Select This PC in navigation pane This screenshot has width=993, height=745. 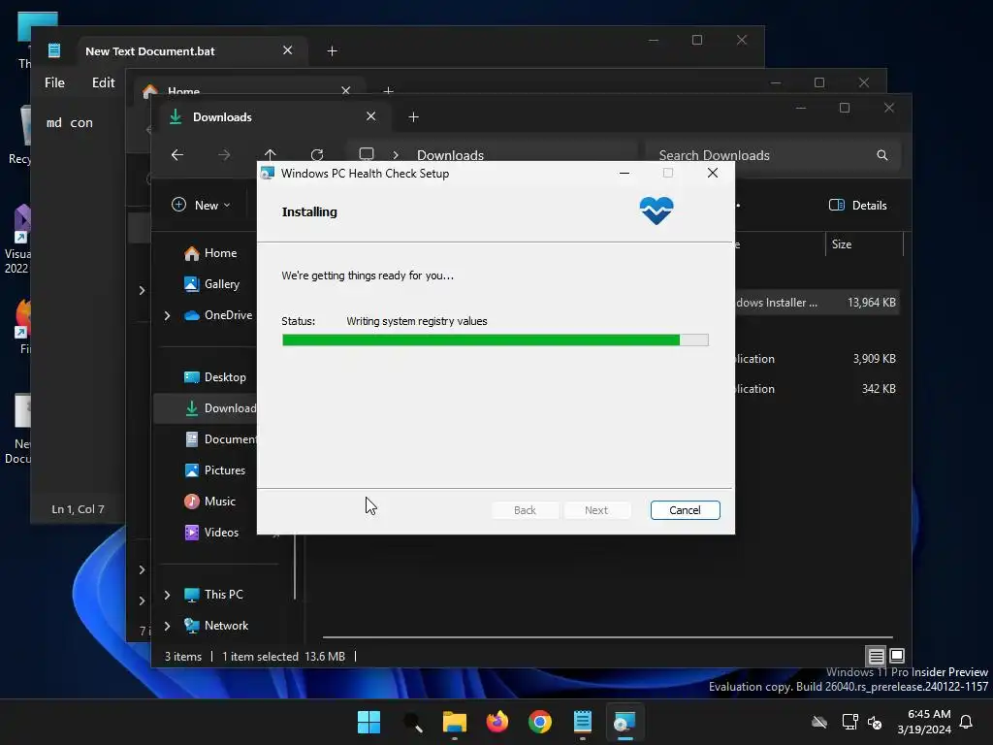(214, 595)
